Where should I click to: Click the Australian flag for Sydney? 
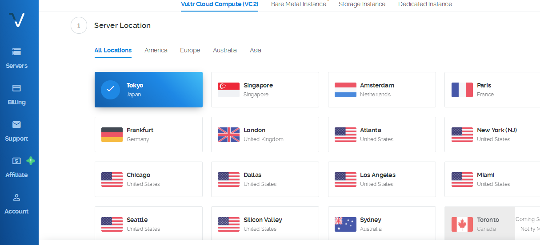[x=345, y=224]
